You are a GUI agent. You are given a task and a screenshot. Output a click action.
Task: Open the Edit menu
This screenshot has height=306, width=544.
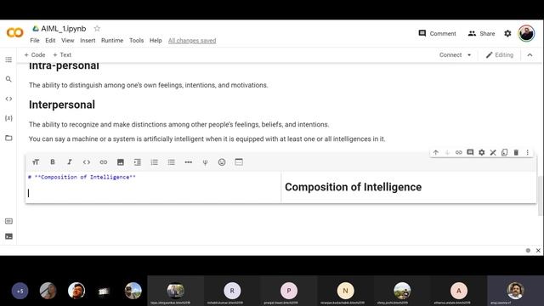click(x=50, y=41)
